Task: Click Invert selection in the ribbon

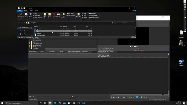Action: tap(94, 18)
